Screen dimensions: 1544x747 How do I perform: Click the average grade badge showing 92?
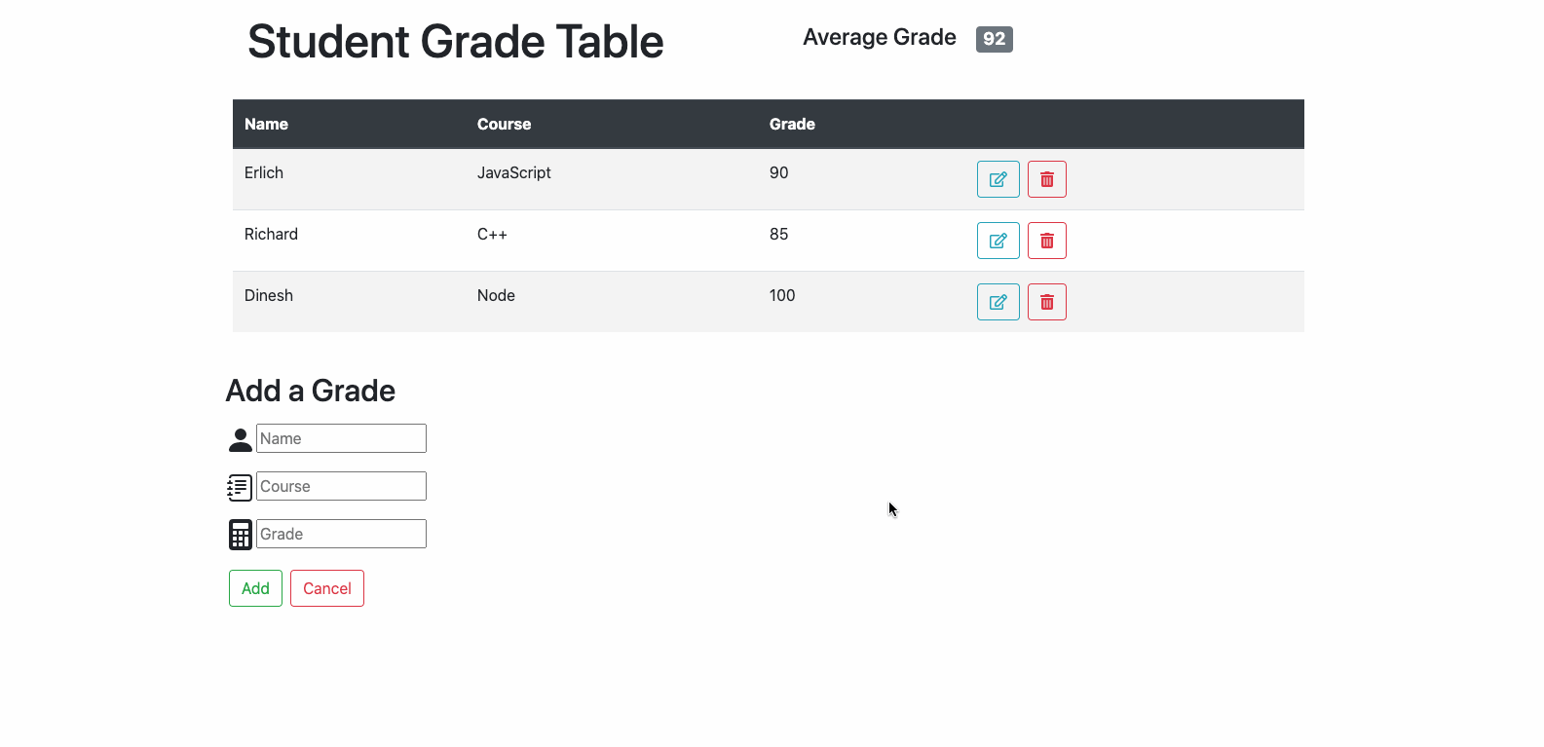click(x=994, y=39)
